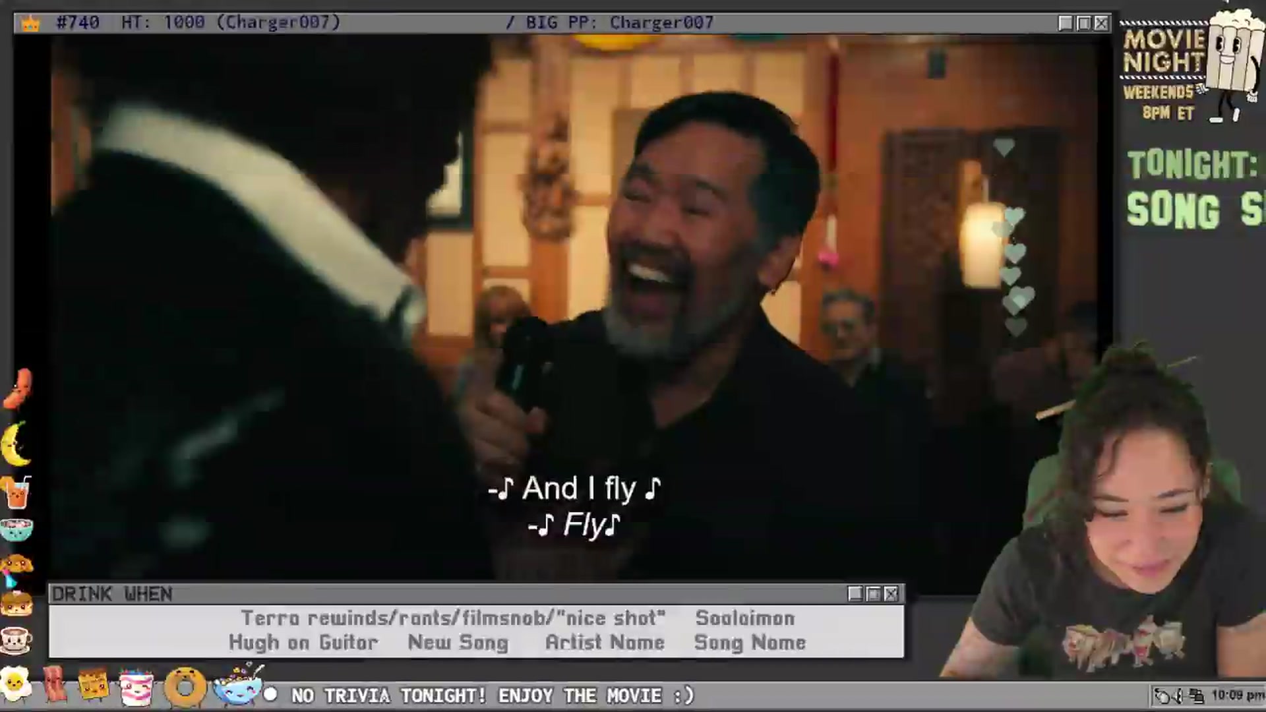The image size is (1266, 712).
Task: Click the pancake stack icon
Action: coord(16,603)
